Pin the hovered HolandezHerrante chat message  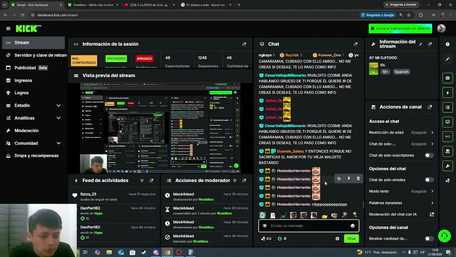tap(349, 179)
